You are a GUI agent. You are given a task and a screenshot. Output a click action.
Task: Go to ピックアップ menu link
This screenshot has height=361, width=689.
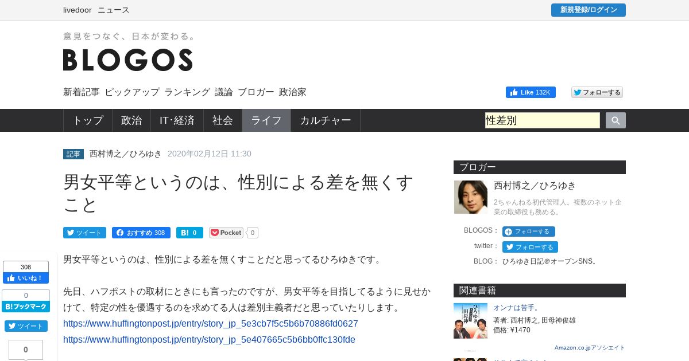(x=132, y=92)
